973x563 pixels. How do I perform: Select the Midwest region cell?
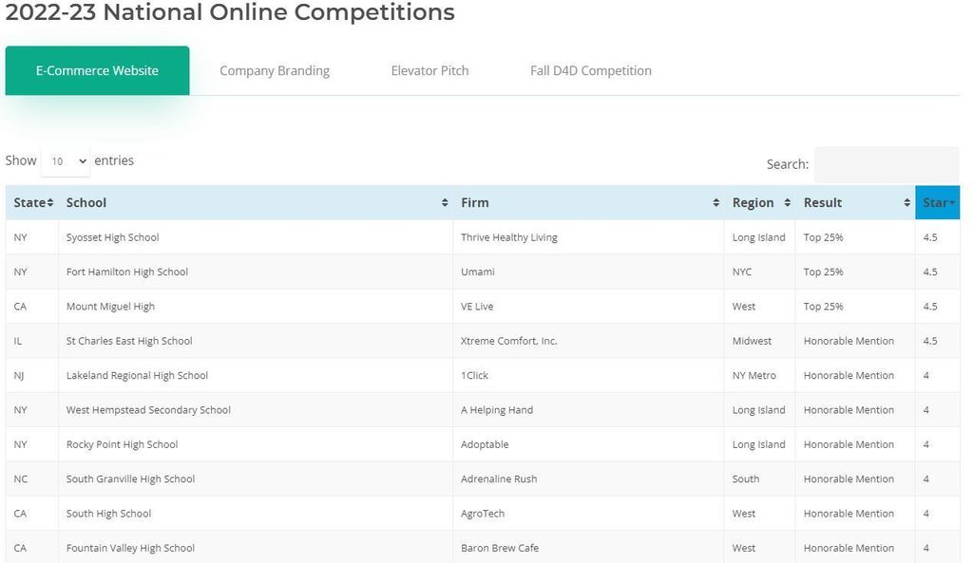760,341
